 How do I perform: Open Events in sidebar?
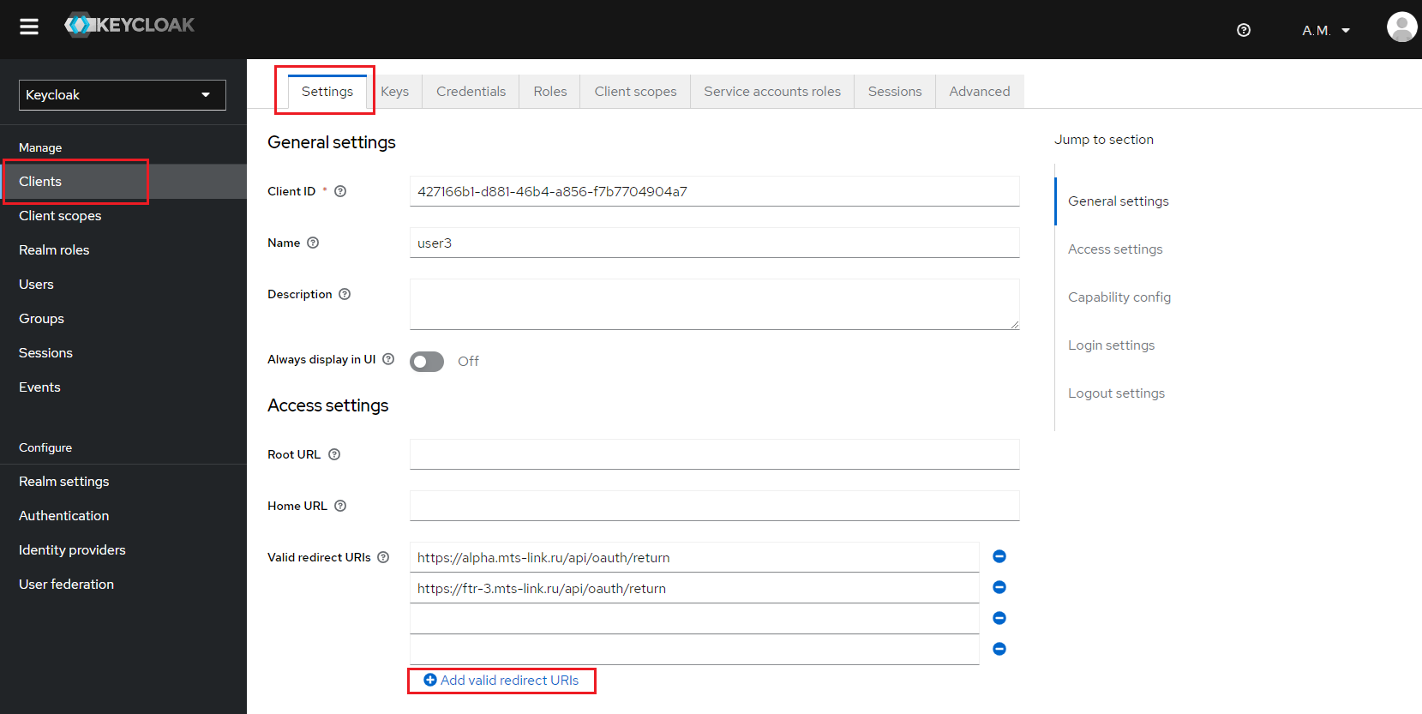click(x=123, y=387)
